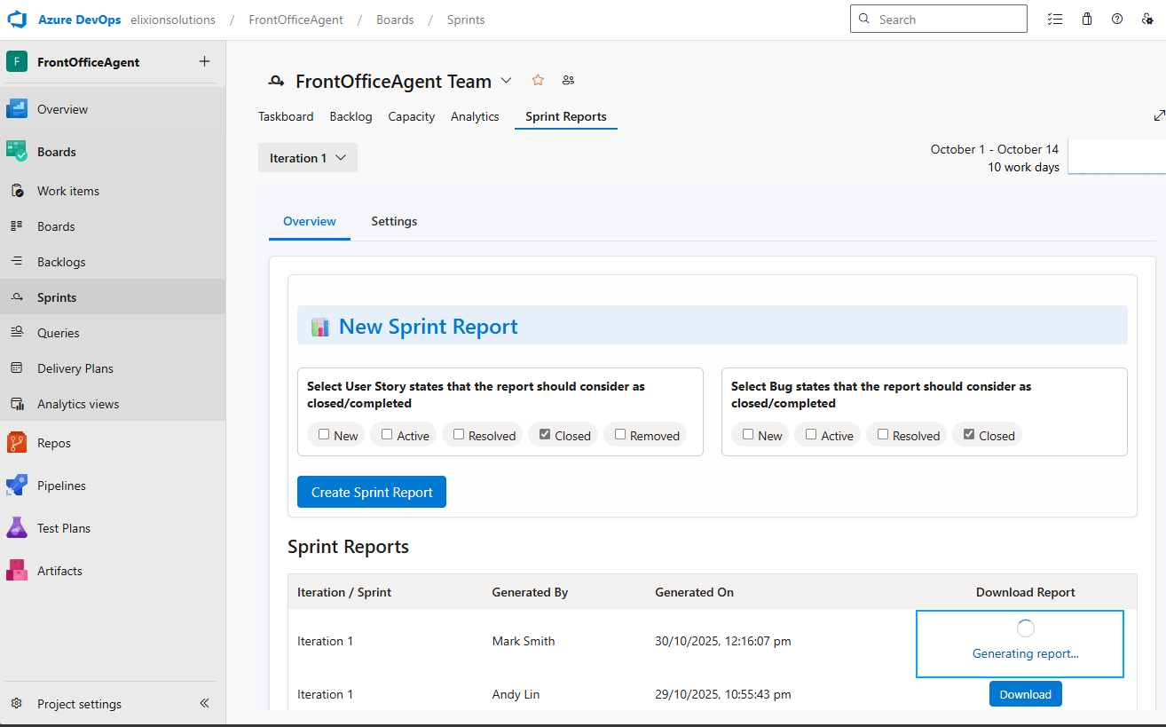Switch to the Settings tab
This screenshot has width=1166, height=727.
click(394, 222)
